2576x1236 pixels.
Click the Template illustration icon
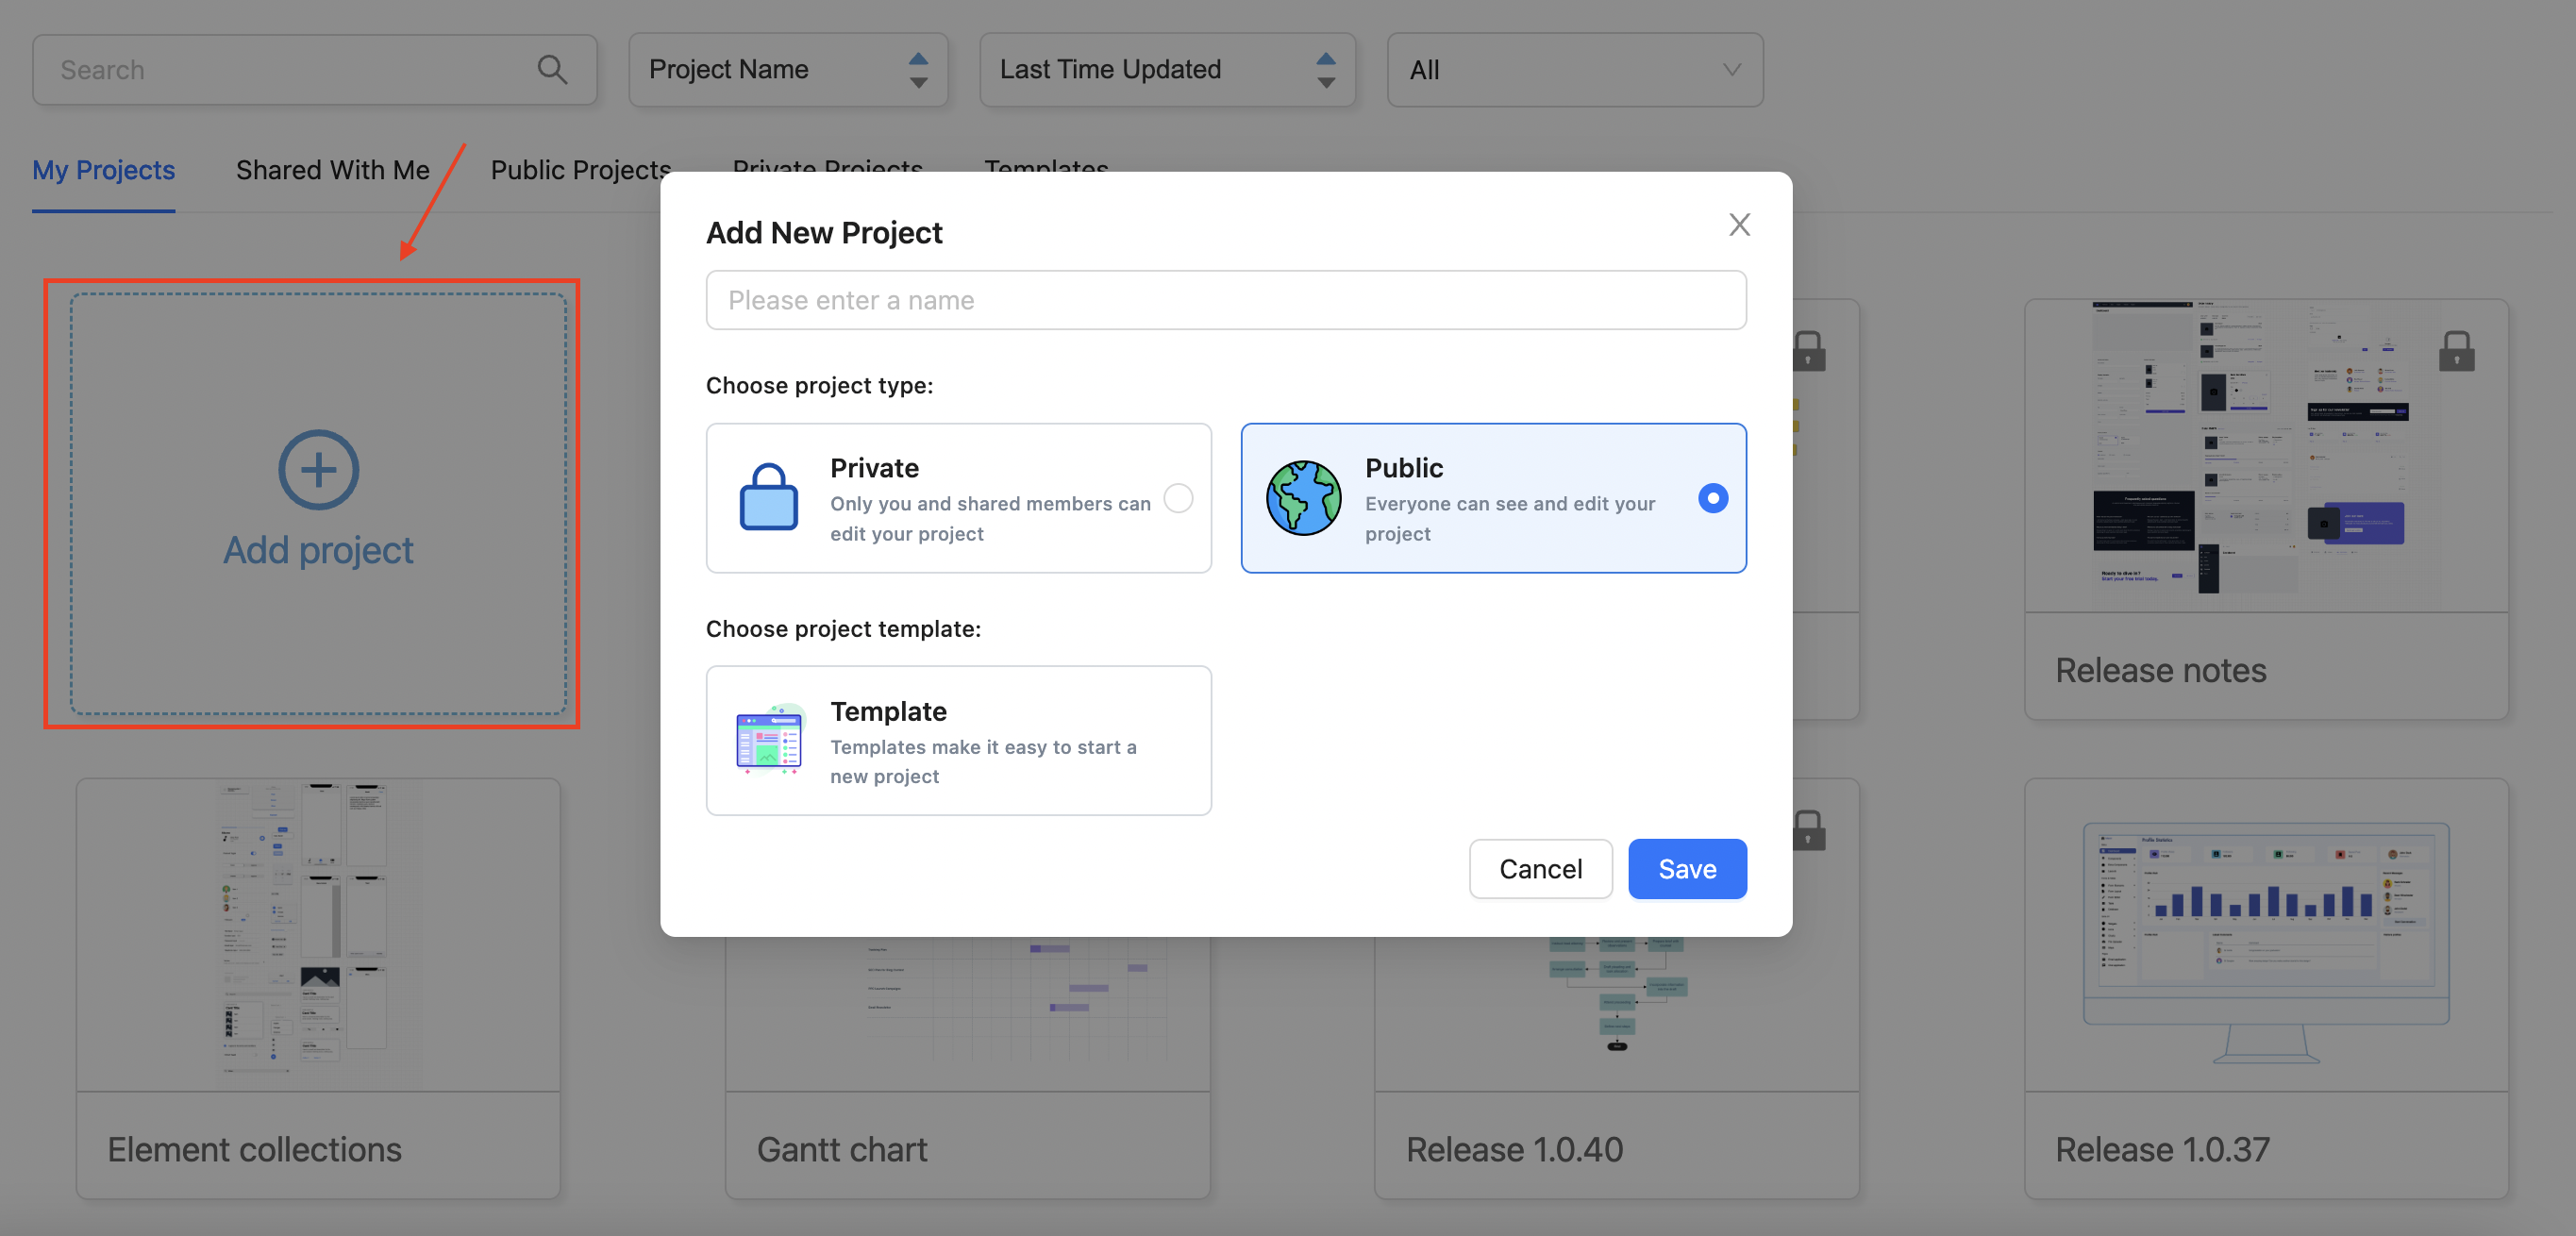point(768,740)
